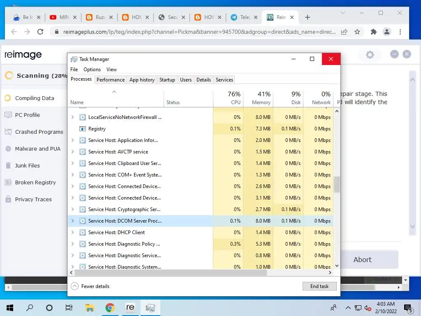Sort processes by Status column header

pos(188,98)
